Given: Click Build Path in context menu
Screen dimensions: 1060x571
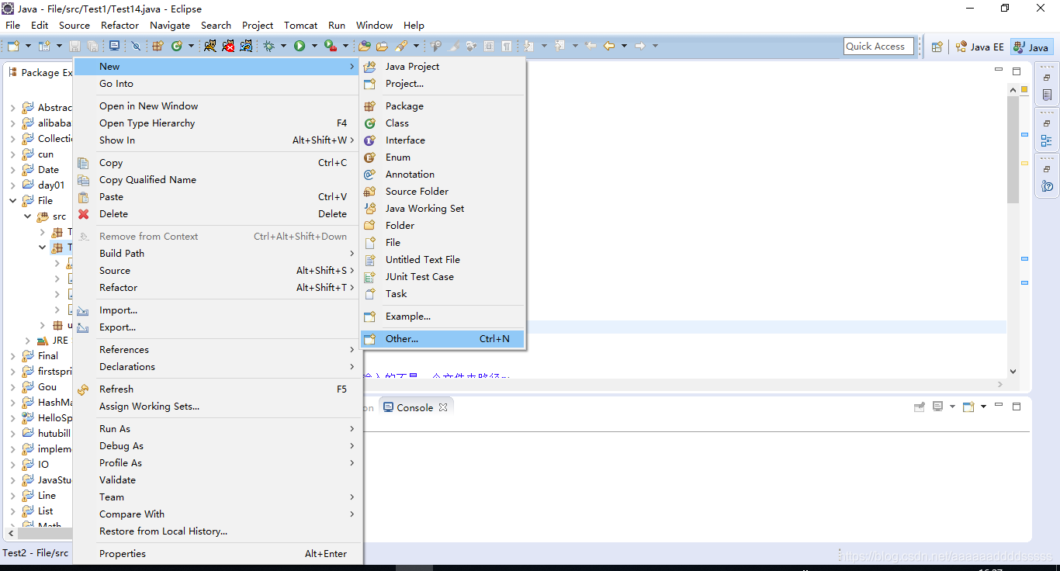Looking at the screenshot, I should 217,254.
